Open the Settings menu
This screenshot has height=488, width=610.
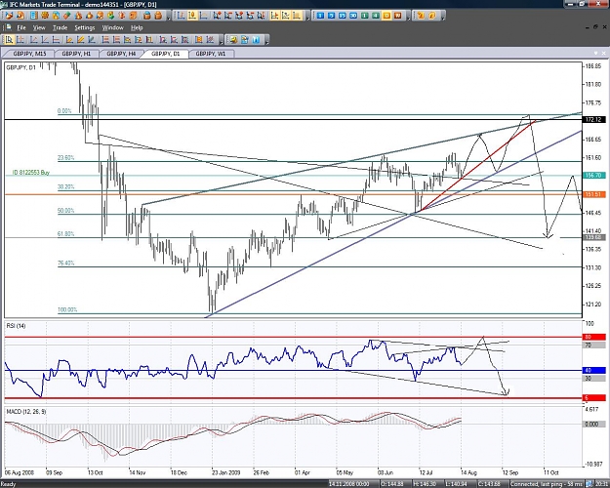pos(85,27)
